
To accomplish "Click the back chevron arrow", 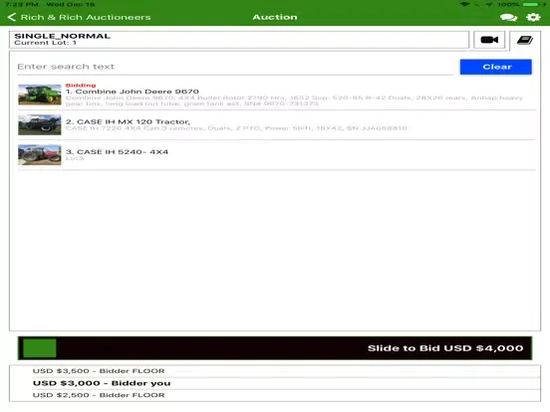I will 12,17.
